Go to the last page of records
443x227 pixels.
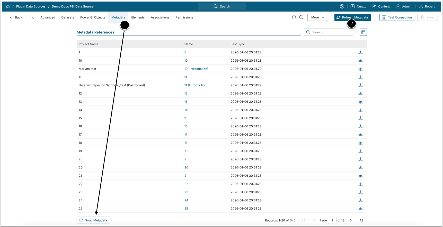coord(361,220)
